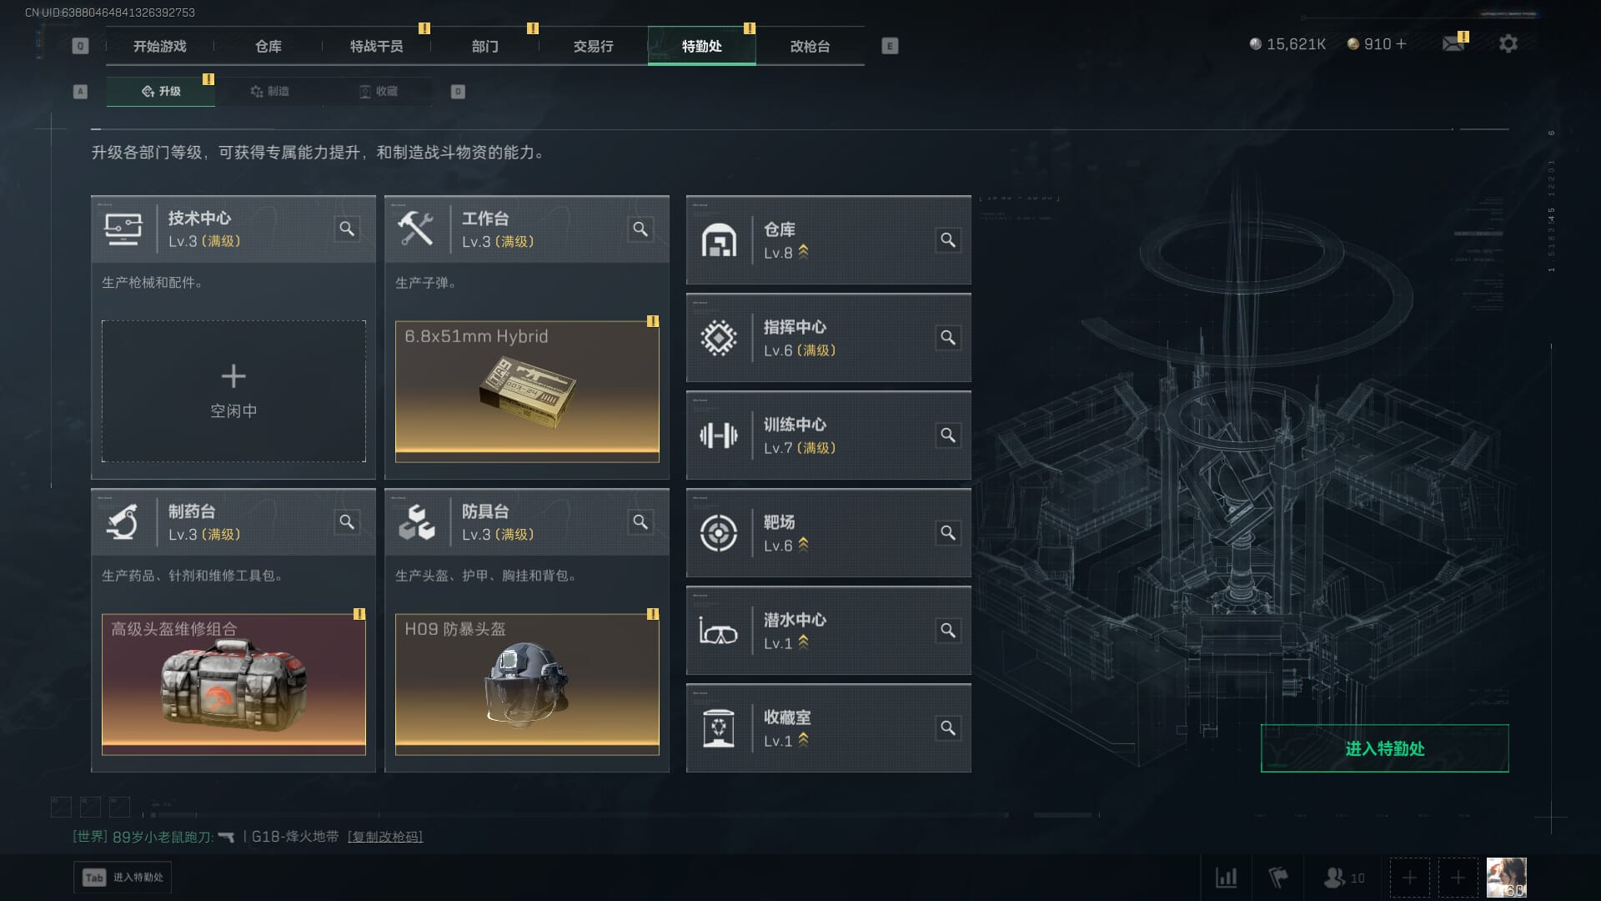Add a production task in idle 空闲中 slot

click(233, 391)
